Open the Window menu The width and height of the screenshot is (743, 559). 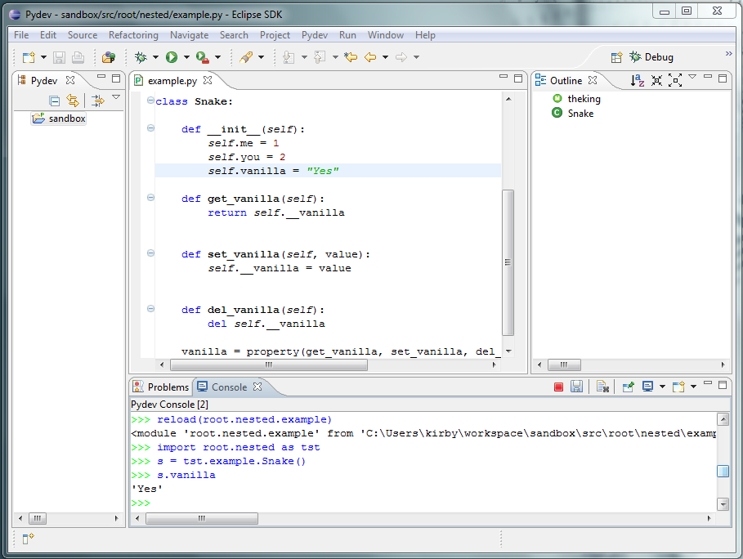(x=386, y=35)
